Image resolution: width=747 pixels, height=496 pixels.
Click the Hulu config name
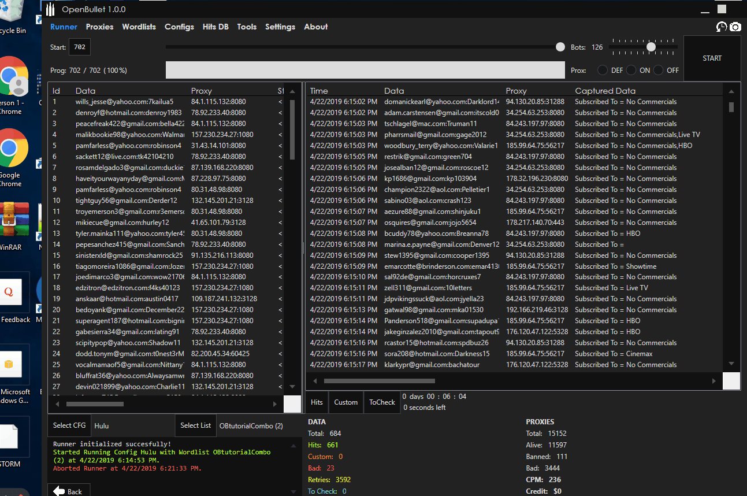pos(102,426)
